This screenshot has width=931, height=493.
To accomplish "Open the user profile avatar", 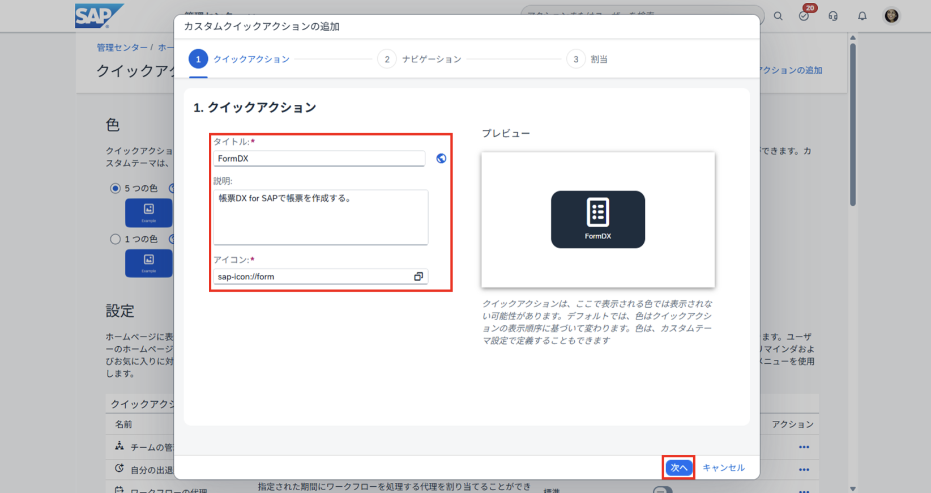I will 891,16.
